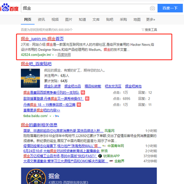Click the 点击: 6895 count
Screen dimensions: 184x184
[x=121, y=99]
